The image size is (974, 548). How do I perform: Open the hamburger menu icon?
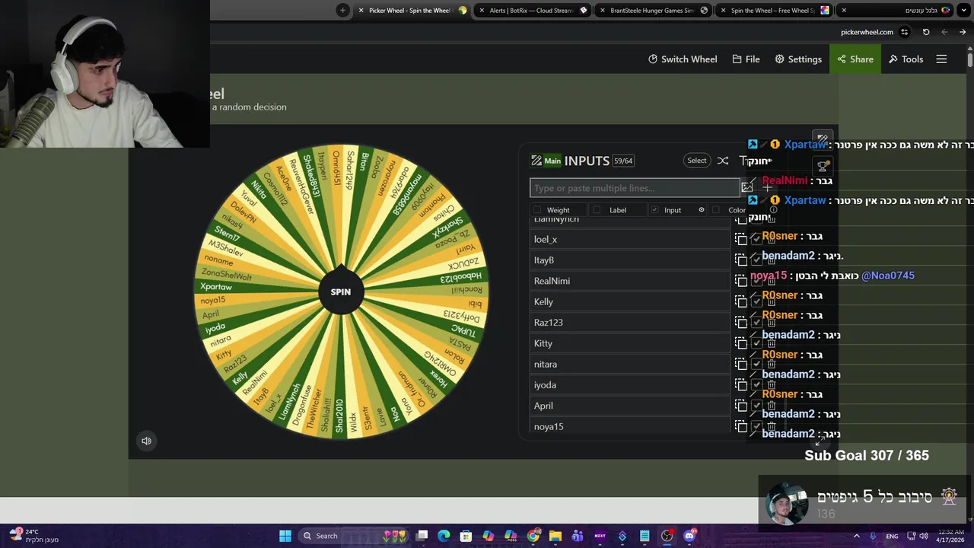(941, 59)
